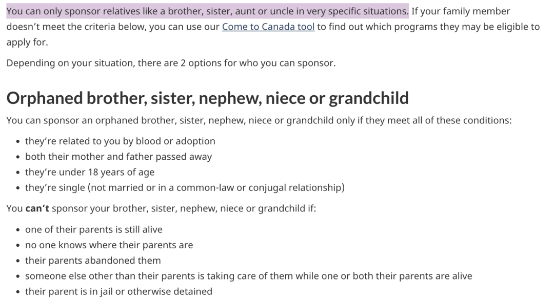This screenshot has width=554, height=300.
Task: Click bullet someone else is taking care of them
Action: pyautogui.click(x=248, y=276)
